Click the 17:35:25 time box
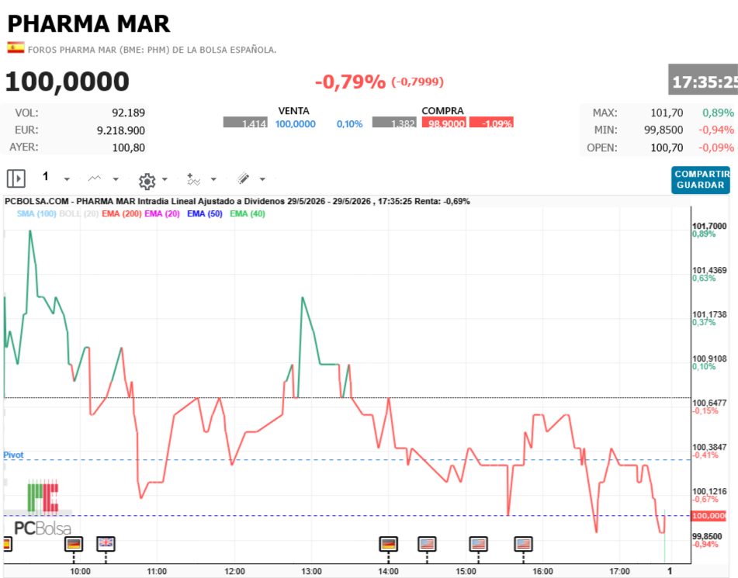The width and height of the screenshot is (738, 578). click(x=703, y=80)
